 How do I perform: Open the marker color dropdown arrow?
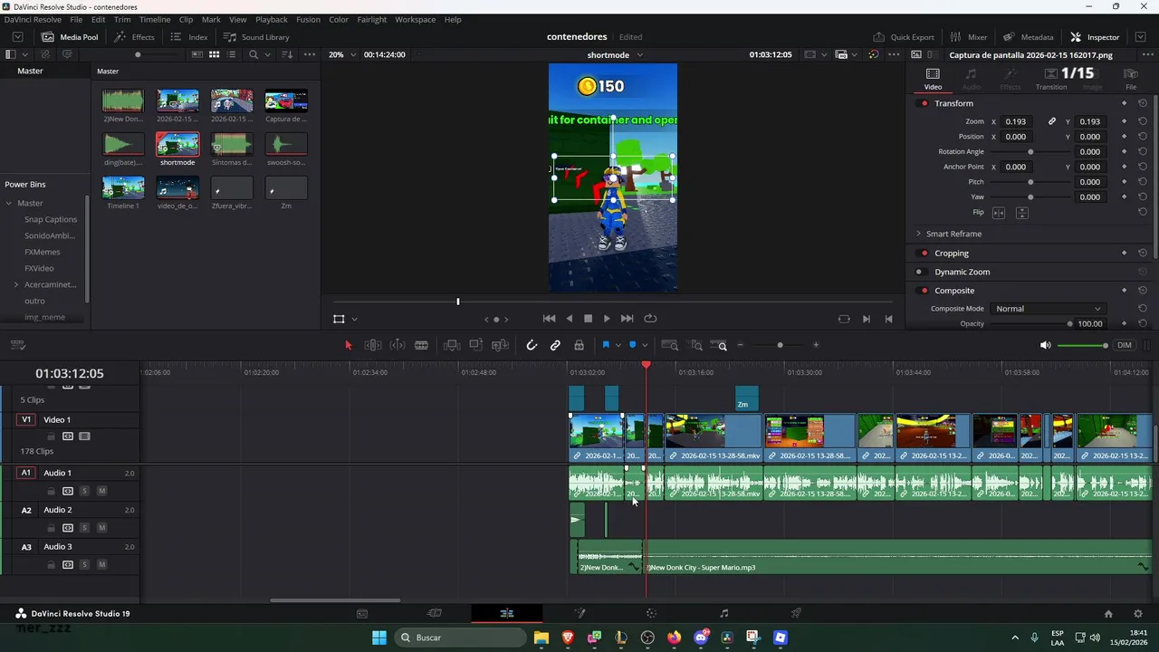(644, 345)
